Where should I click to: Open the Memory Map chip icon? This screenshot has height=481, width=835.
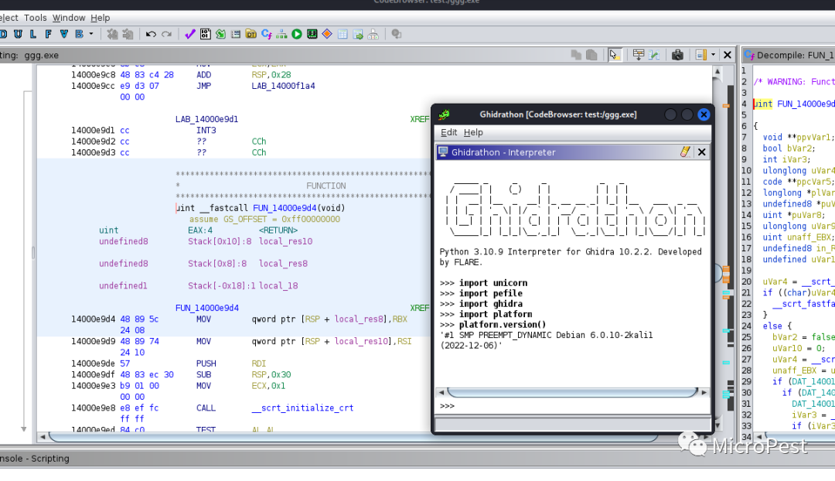pyautogui.click(x=312, y=34)
